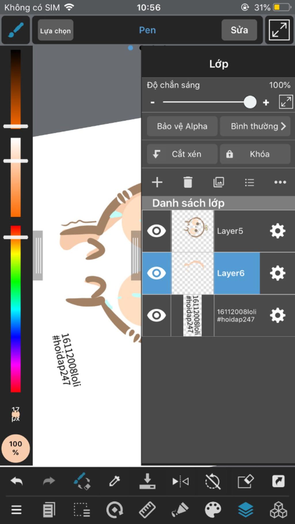Toggle the layers panel tab icon
The width and height of the screenshot is (295, 524).
click(246, 510)
